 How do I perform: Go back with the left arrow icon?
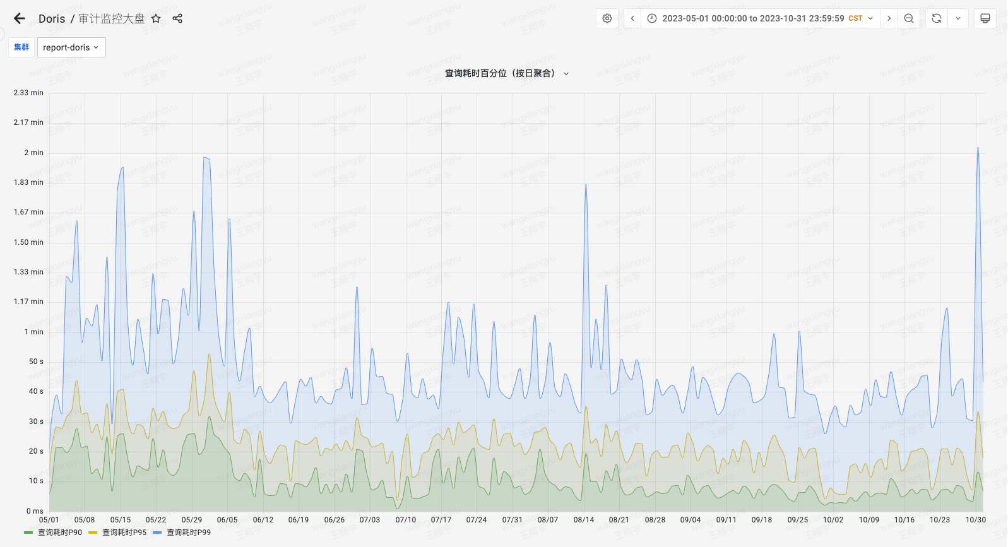[x=20, y=18]
